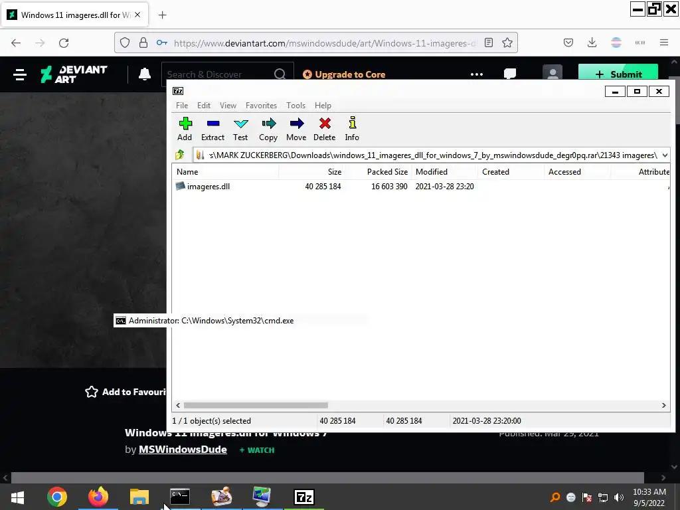Image resolution: width=680 pixels, height=510 pixels.
Task: Open the View menu in 7-Zip
Action: pyautogui.click(x=228, y=106)
